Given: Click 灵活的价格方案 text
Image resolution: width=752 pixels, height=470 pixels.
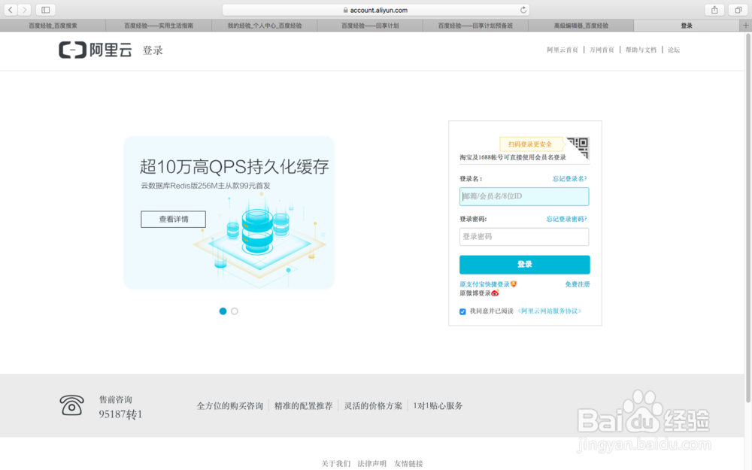Looking at the screenshot, I should [x=373, y=406].
